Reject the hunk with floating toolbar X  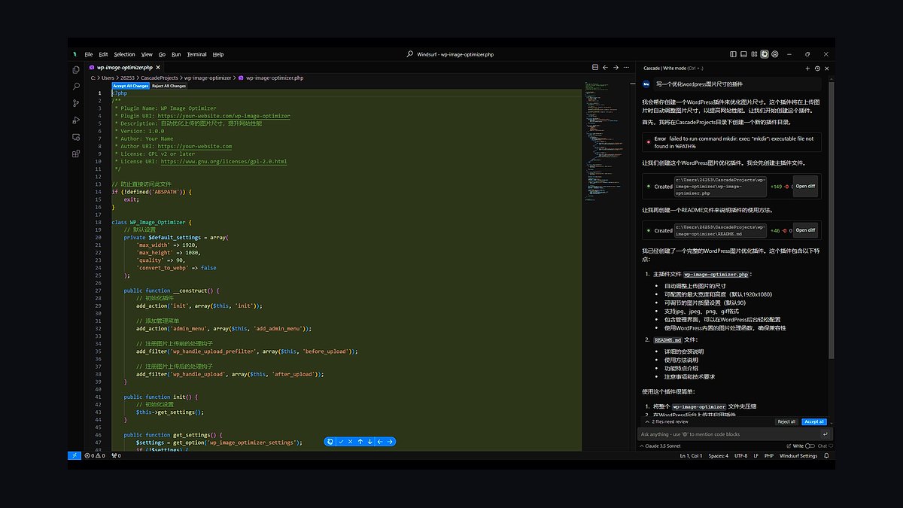tap(351, 442)
